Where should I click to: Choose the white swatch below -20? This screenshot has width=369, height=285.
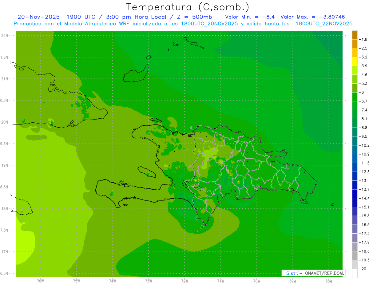tap(355, 273)
